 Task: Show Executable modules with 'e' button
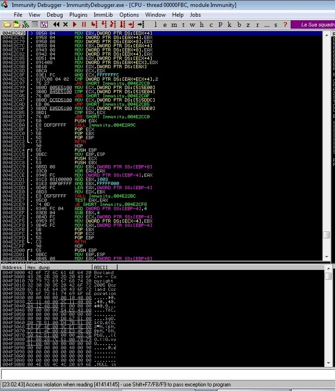point(165,25)
